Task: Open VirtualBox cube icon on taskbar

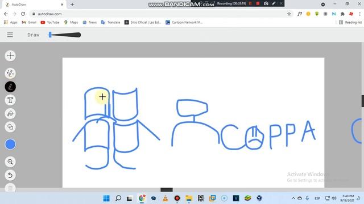Action: (x=259, y=198)
